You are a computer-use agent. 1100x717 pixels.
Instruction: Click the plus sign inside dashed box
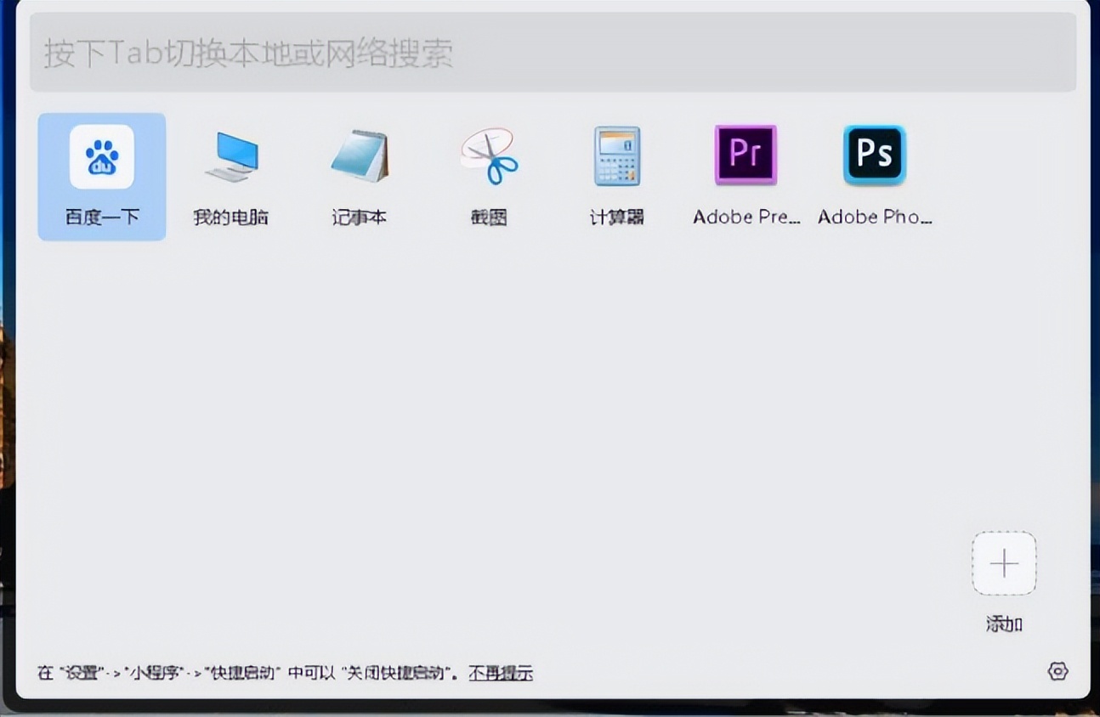click(x=1004, y=563)
